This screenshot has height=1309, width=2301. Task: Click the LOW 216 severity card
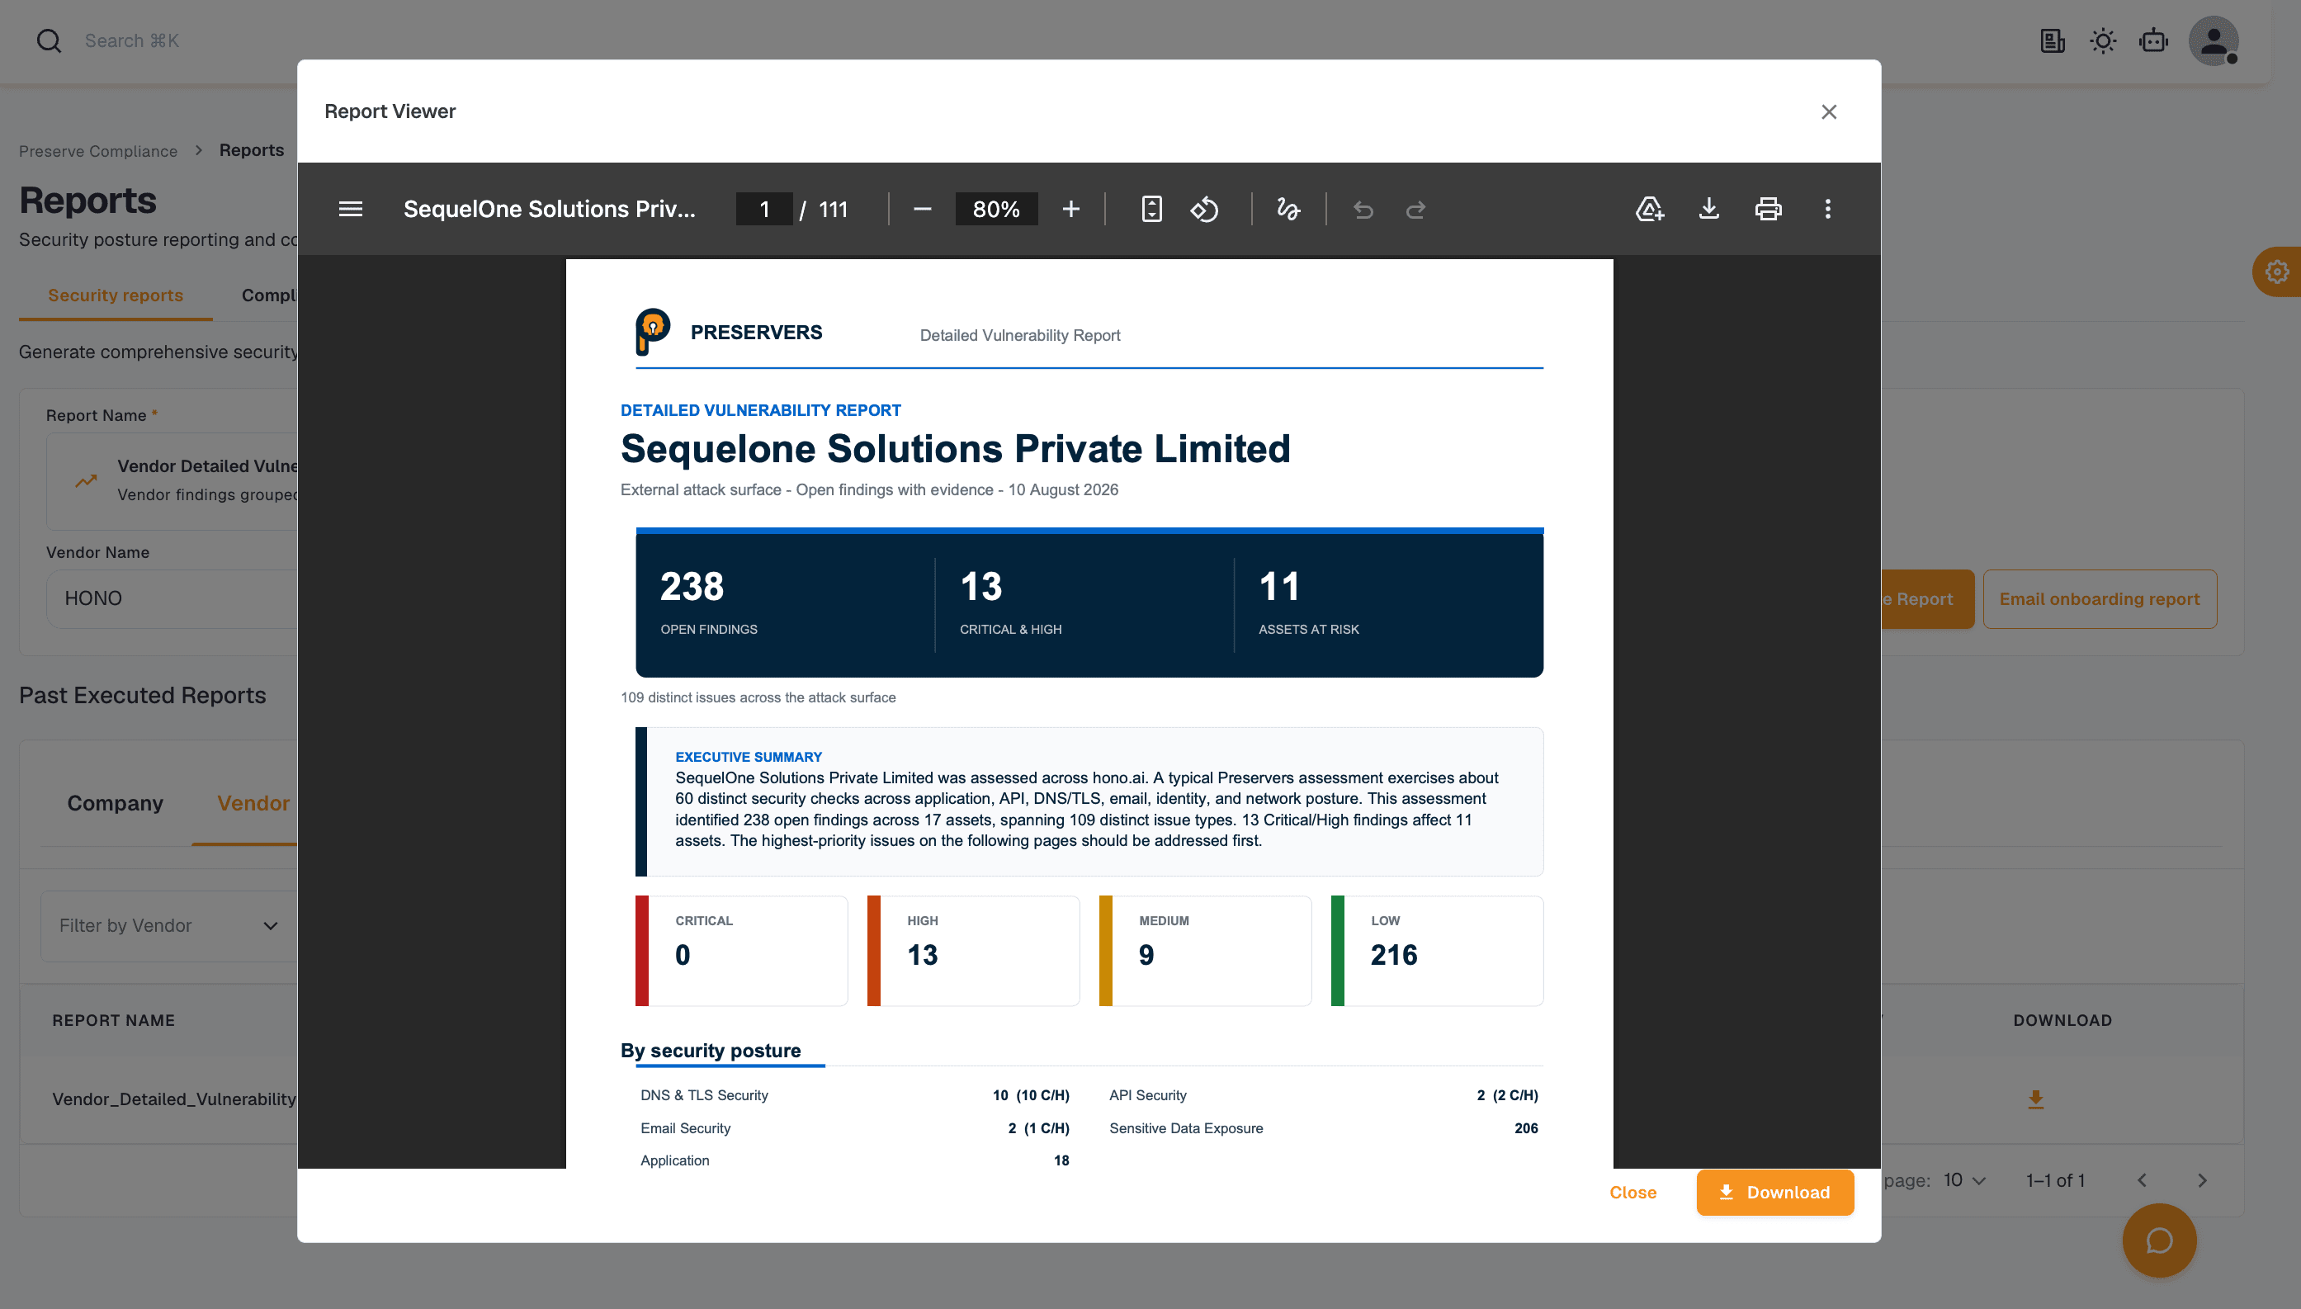click(x=1437, y=951)
